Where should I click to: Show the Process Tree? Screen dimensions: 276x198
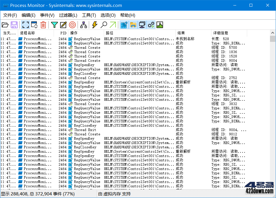pos(83,25)
